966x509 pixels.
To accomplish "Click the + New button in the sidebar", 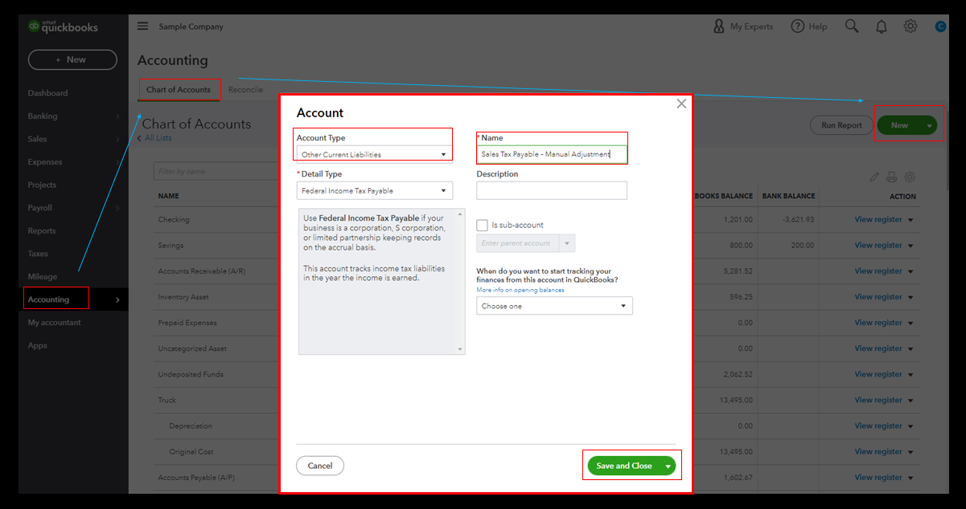I will point(72,59).
